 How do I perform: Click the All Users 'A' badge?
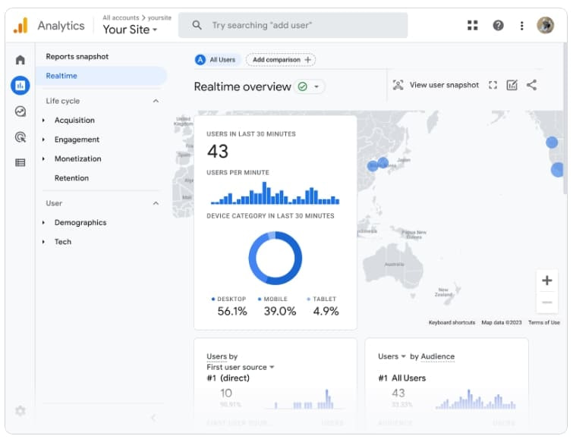pyautogui.click(x=200, y=60)
